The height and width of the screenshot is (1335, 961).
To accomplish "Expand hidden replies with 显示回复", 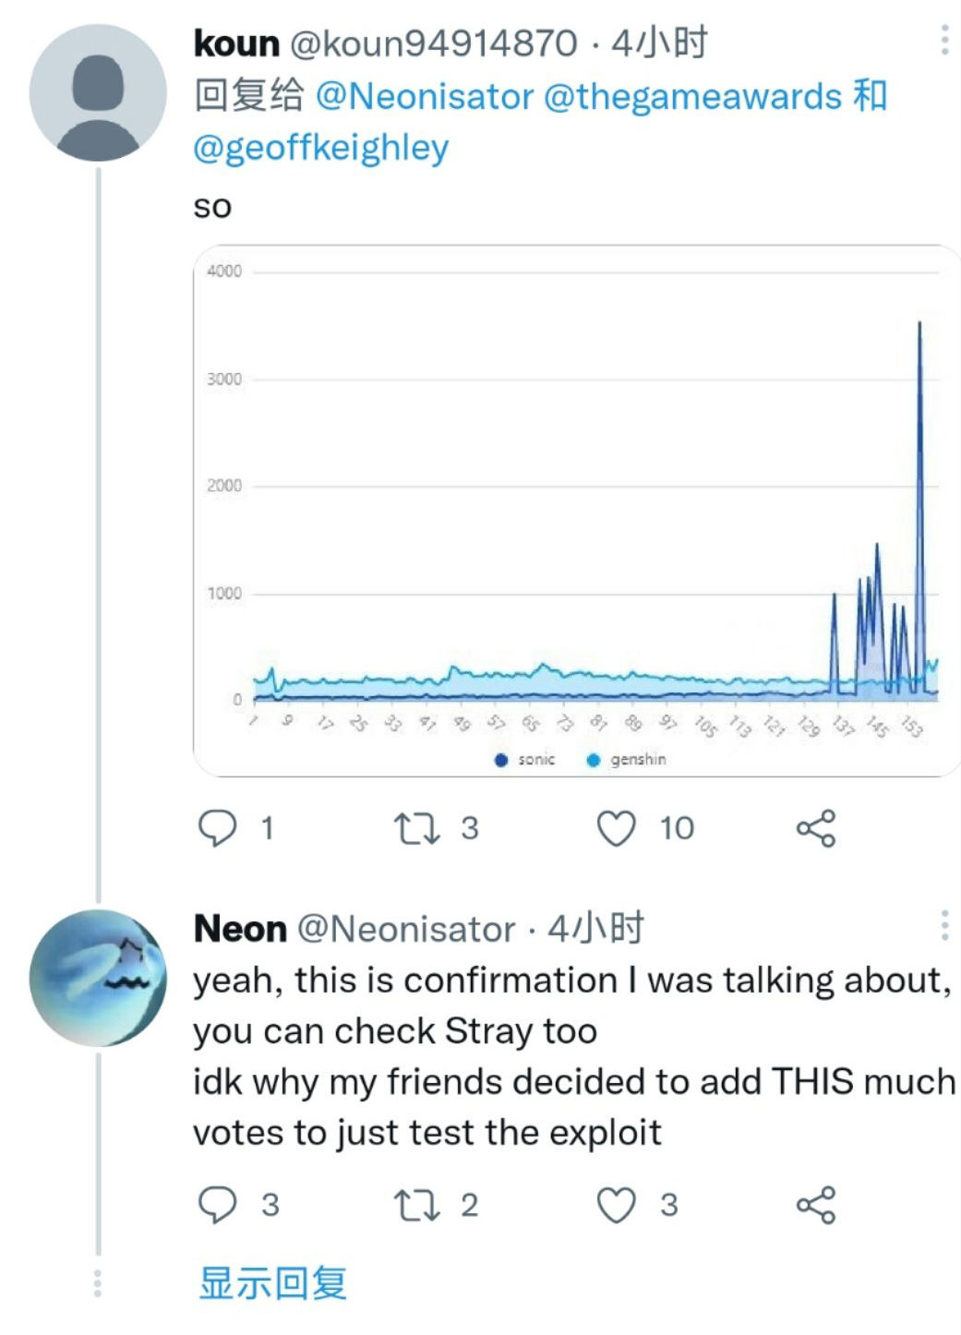I will click(273, 1283).
